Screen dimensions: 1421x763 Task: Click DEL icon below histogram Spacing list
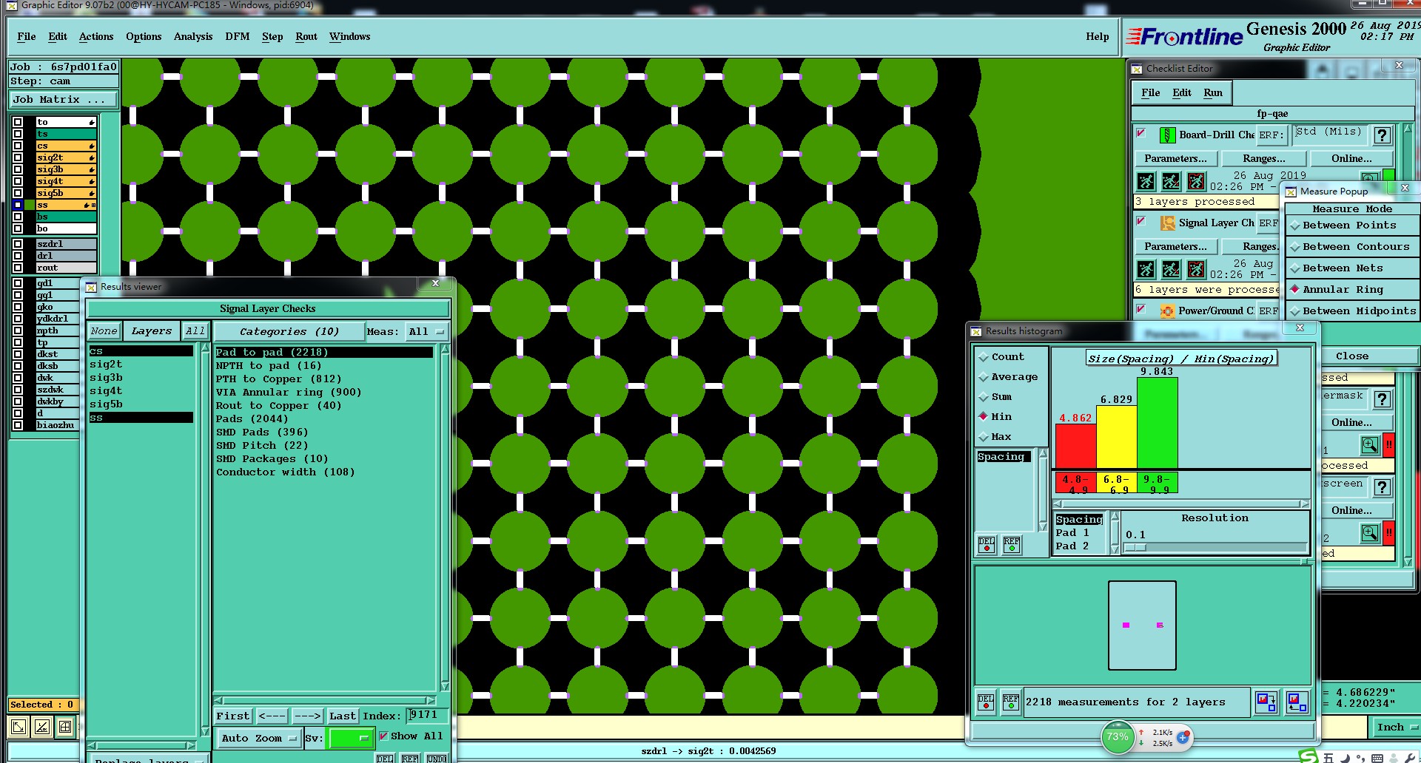tap(987, 545)
